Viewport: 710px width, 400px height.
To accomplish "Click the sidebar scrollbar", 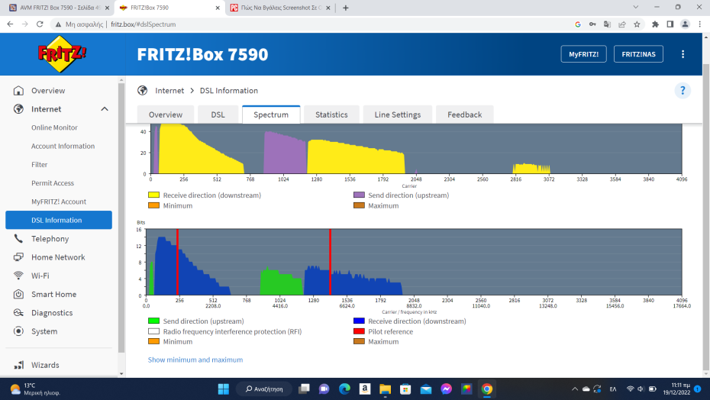I will coord(121,218).
